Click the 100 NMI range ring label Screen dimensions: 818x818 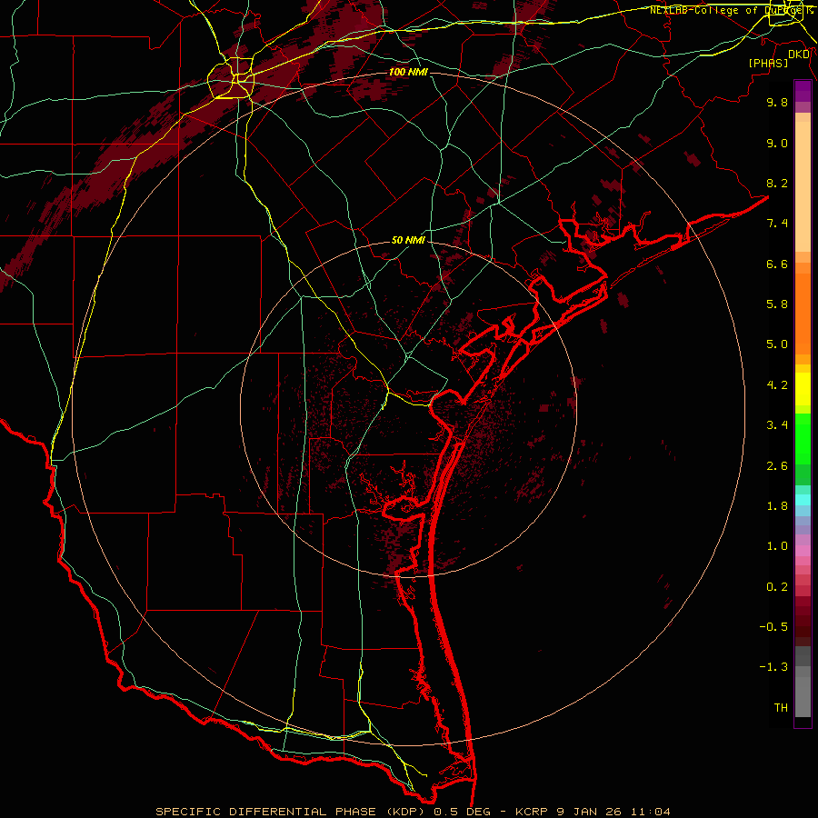408,72
